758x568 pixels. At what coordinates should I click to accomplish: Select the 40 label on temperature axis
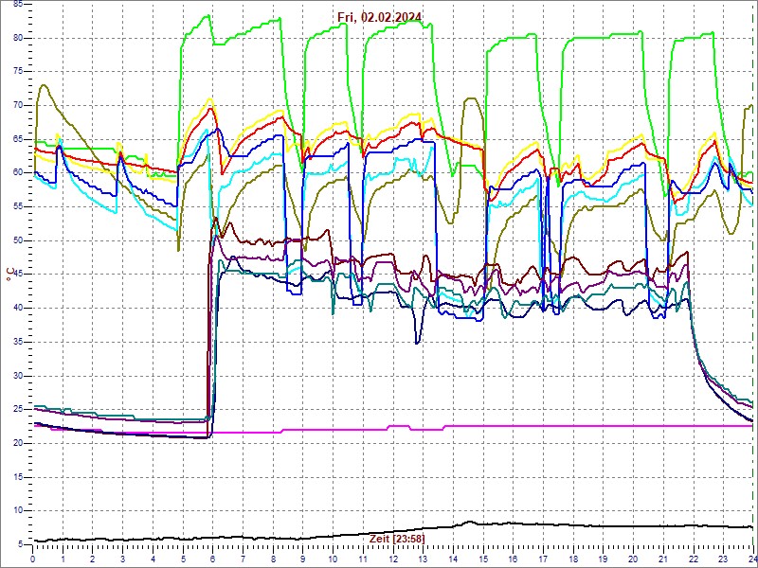pos(17,309)
